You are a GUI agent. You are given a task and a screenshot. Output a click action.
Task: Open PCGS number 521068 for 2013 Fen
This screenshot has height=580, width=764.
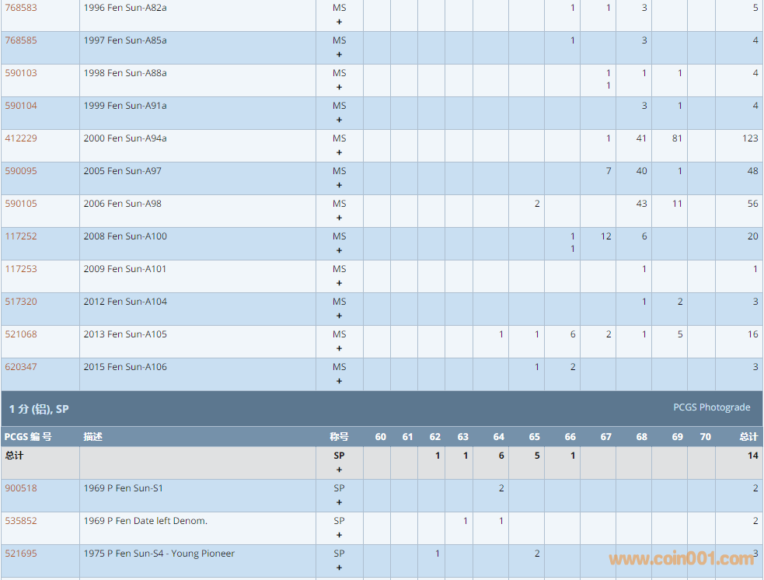(x=21, y=334)
